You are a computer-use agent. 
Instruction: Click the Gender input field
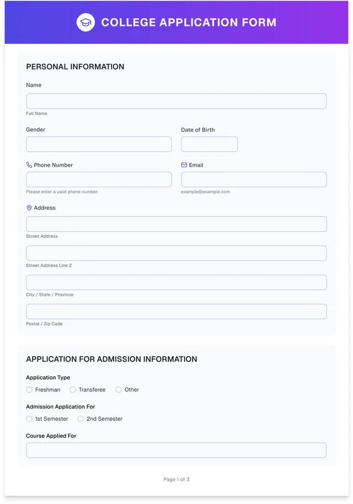pos(98,144)
